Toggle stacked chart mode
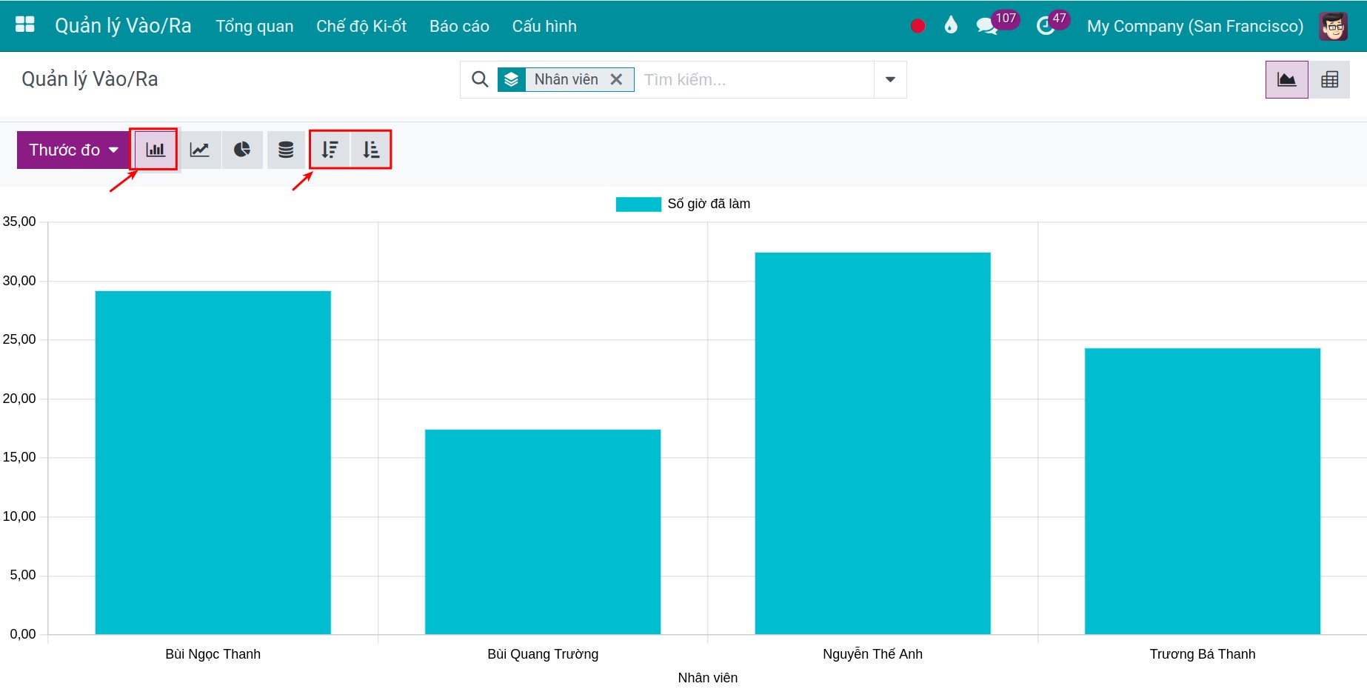1367x689 pixels. click(x=286, y=150)
